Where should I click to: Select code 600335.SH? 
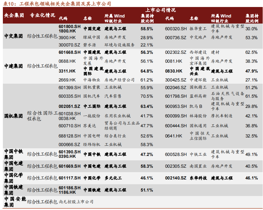pos(69,96)
